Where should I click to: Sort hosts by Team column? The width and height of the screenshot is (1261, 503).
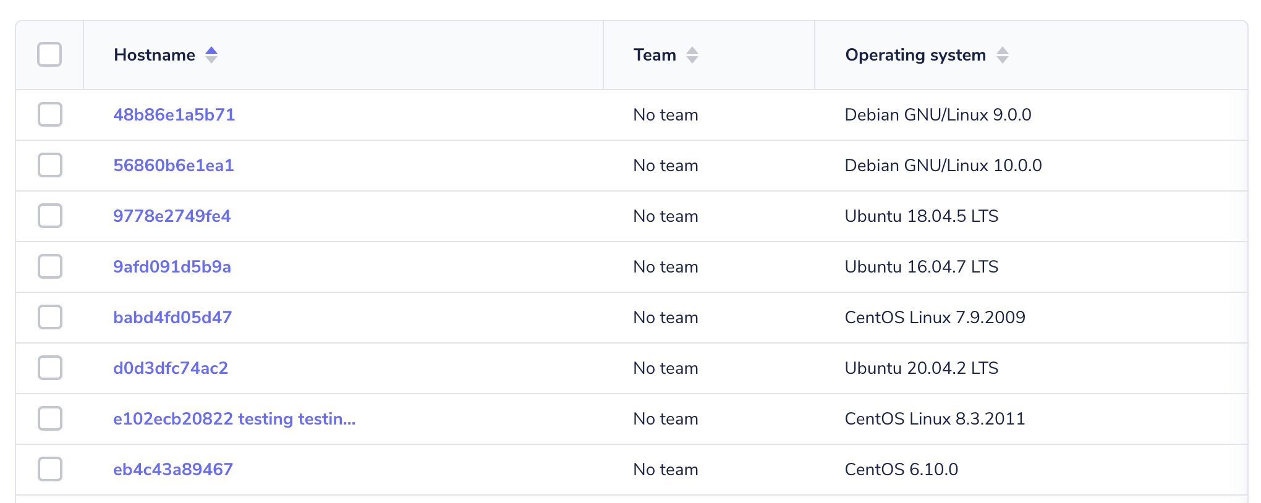tap(655, 54)
